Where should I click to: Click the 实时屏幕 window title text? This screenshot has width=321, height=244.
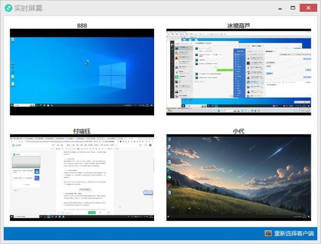(x=28, y=8)
